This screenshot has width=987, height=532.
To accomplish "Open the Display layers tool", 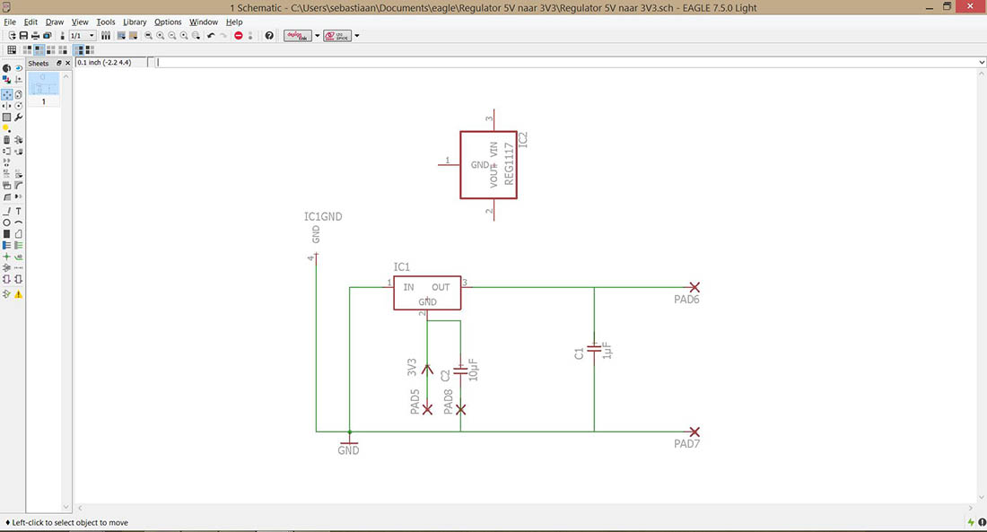I will coord(6,79).
